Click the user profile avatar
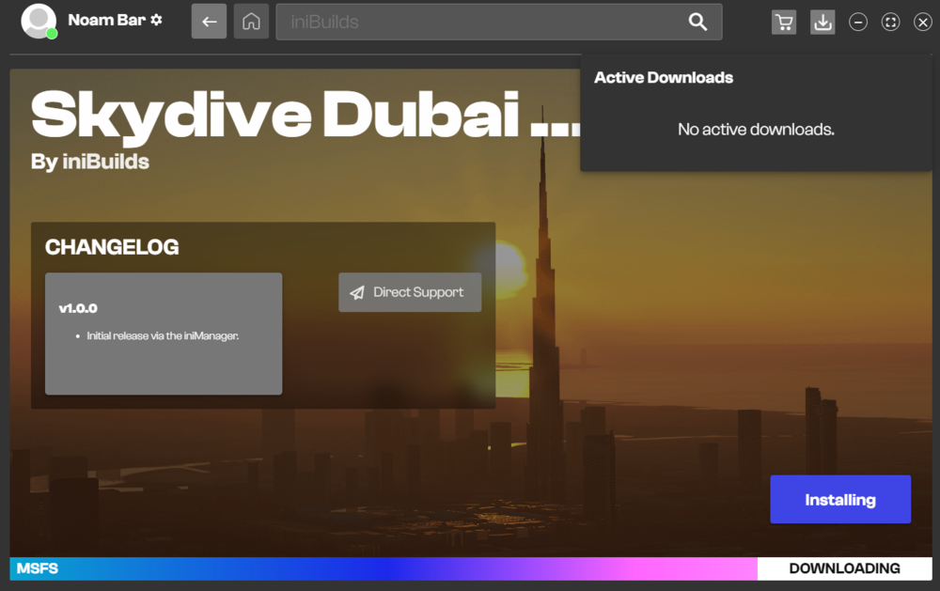Viewport: 940px width, 591px height. point(39,21)
